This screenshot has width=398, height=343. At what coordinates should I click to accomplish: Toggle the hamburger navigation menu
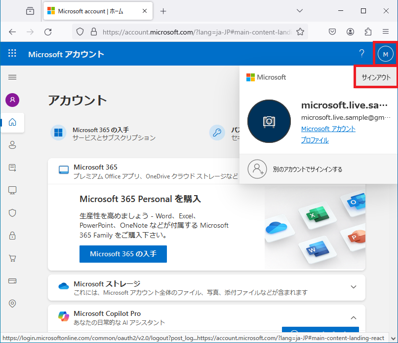tap(12, 77)
